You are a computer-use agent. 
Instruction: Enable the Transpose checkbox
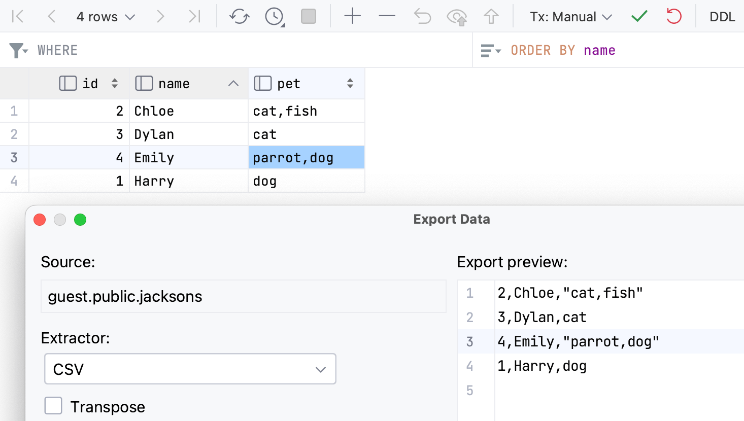53,406
